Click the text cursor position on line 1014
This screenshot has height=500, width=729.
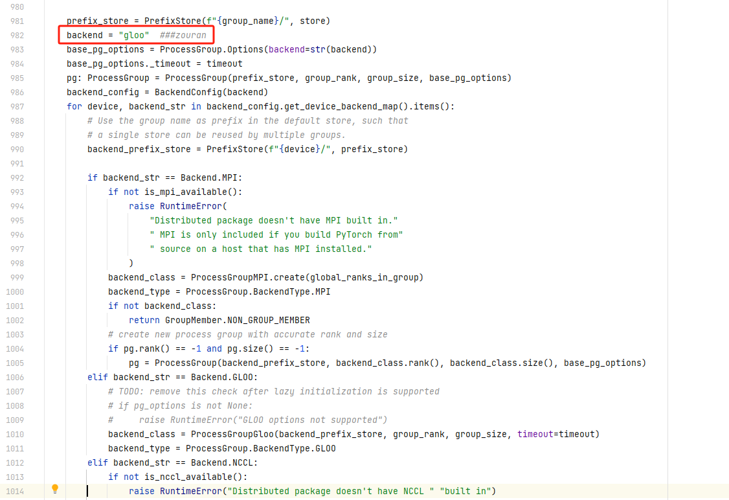click(x=87, y=491)
